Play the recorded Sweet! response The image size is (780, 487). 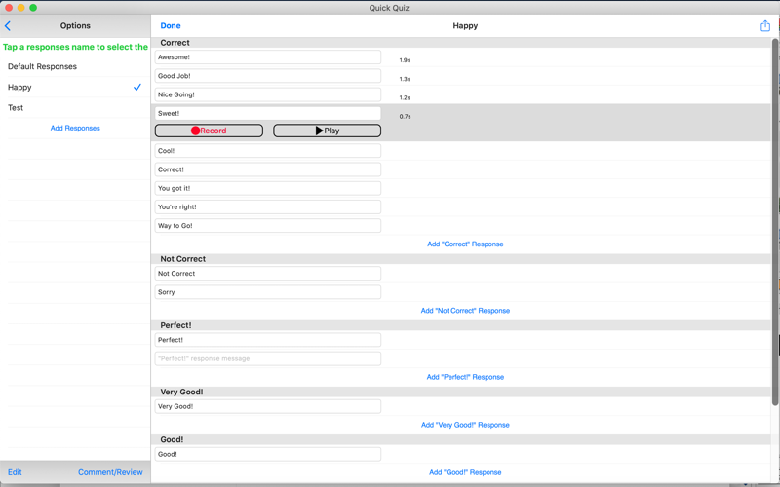[328, 131]
